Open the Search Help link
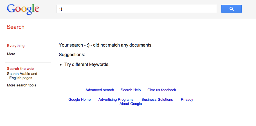This screenshot has height=126, width=256. [131, 90]
